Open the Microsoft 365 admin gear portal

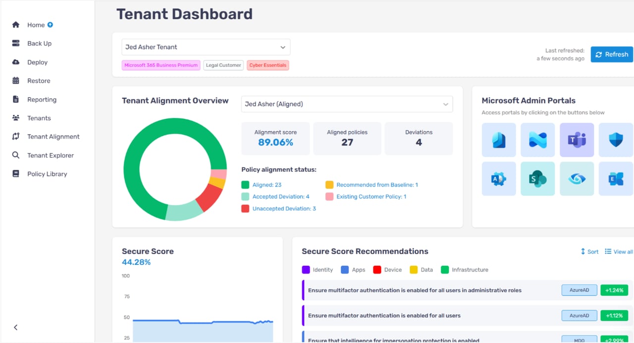point(498,179)
